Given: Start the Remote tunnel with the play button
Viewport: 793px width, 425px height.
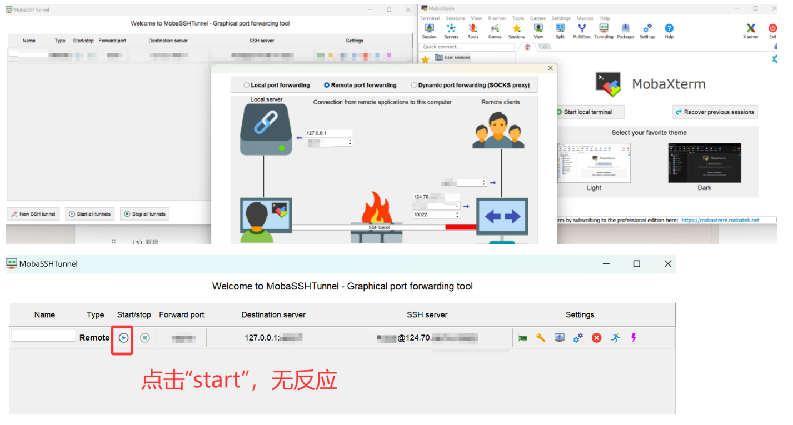Looking at the screenshot, I should pos(124,337).
